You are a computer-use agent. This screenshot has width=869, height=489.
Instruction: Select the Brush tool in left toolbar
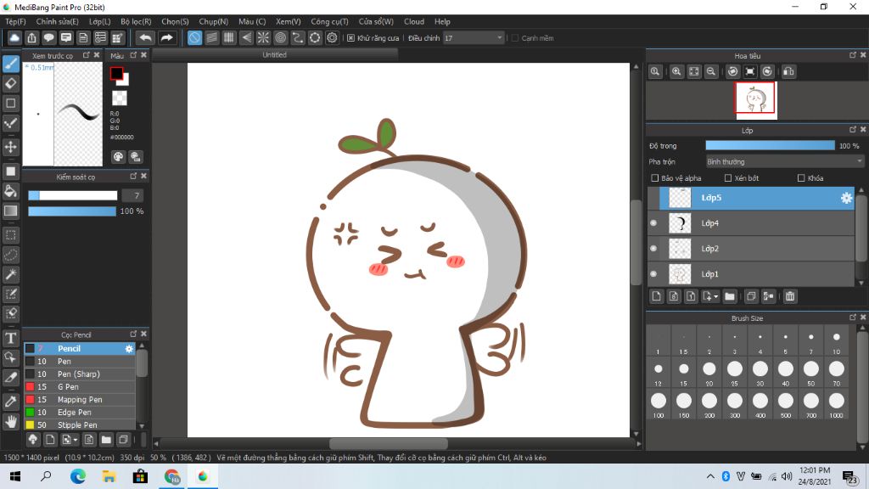coord(11,64)
